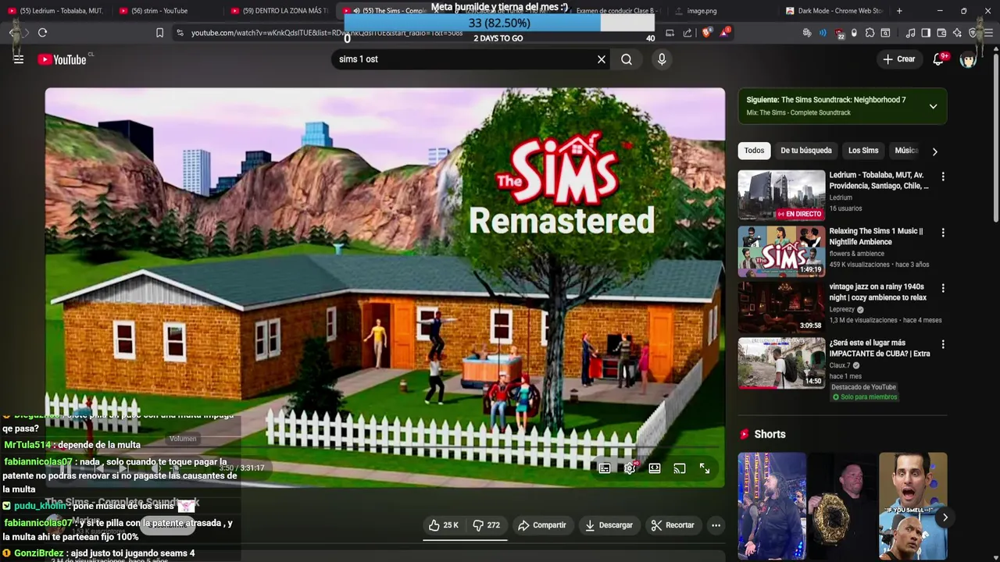The height and width of the screenshot is (562, 1000).
Task: Open Brave Shields lion icon
Action: tap(706, 33)
